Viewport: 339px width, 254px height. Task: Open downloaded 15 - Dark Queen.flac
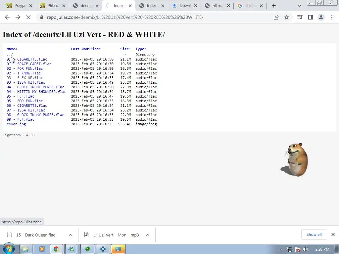(35, 235)
